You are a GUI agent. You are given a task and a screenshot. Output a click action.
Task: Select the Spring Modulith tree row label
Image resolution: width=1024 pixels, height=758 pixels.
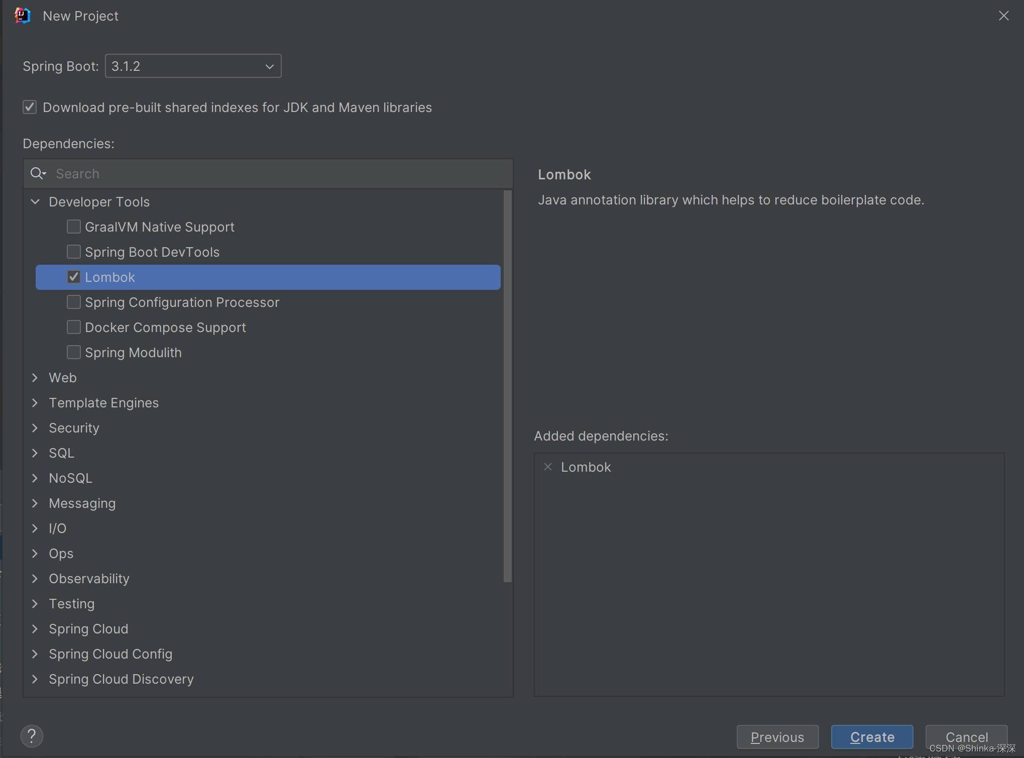pos(133,353)
